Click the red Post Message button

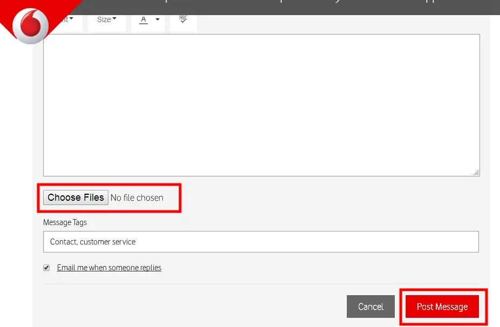pos(442,306)
